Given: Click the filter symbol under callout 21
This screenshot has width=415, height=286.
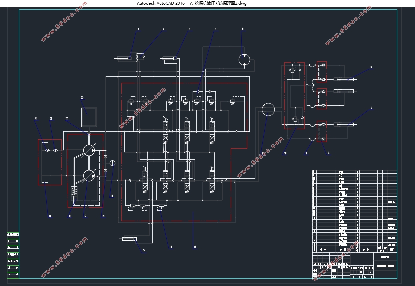Looking at the screenshot, I should (55, 150).
